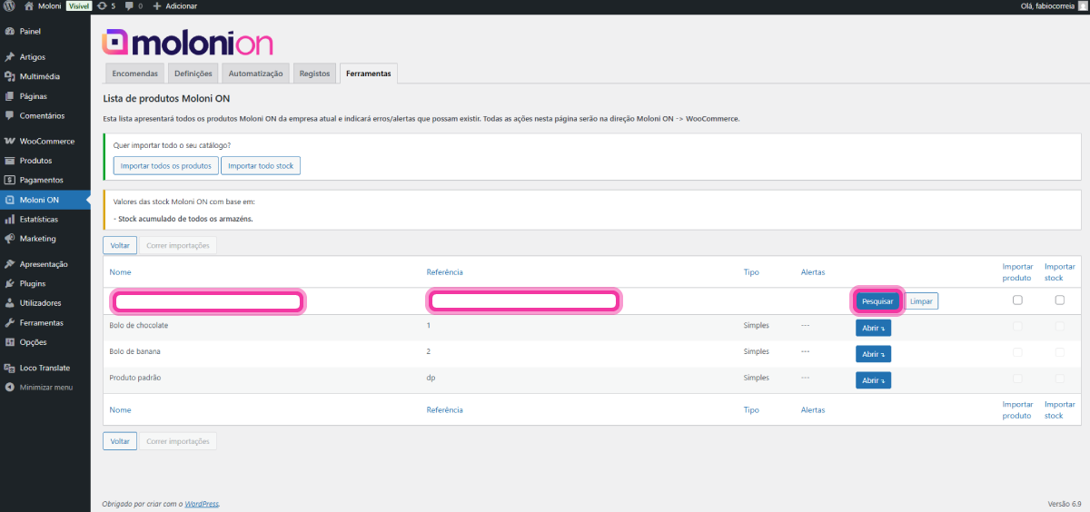Click Importar todos os produtos button

pyautogui.click(x=166, y=165)
